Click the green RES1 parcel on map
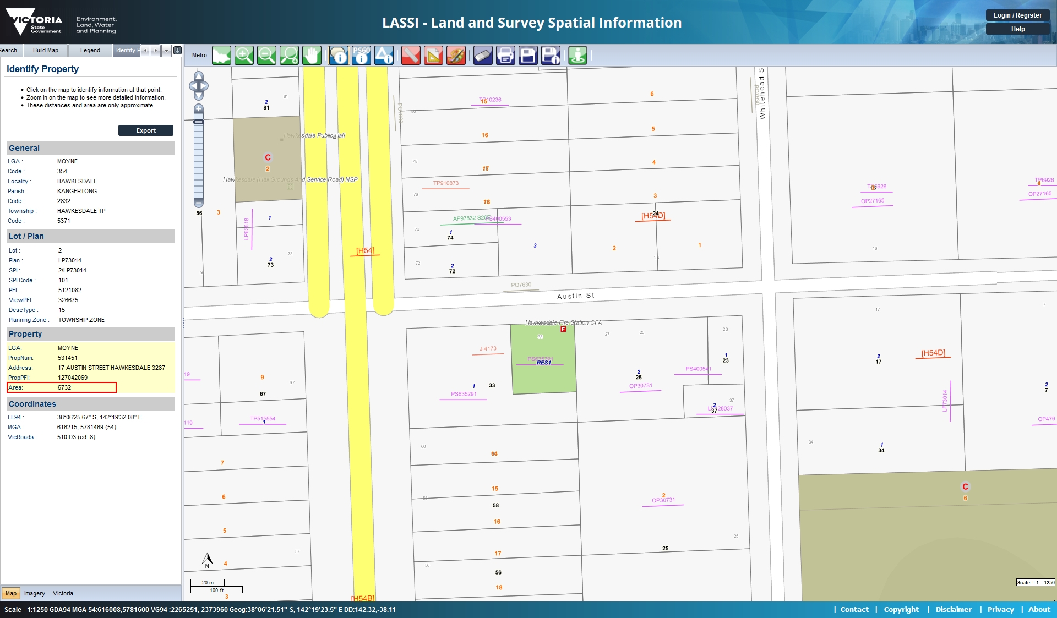Viewport: 1057px width, 618px height. 543,359
